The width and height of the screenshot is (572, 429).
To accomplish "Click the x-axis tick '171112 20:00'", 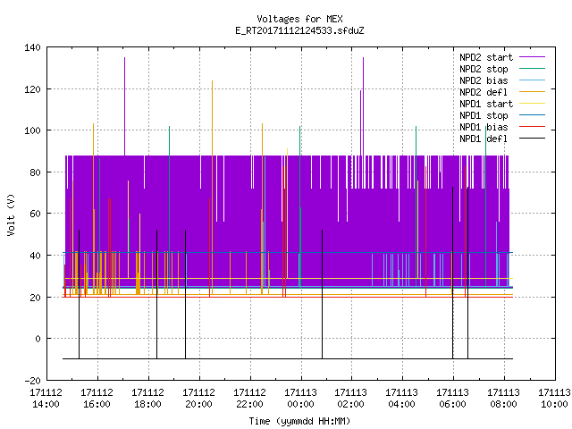I will coord(198,399).
